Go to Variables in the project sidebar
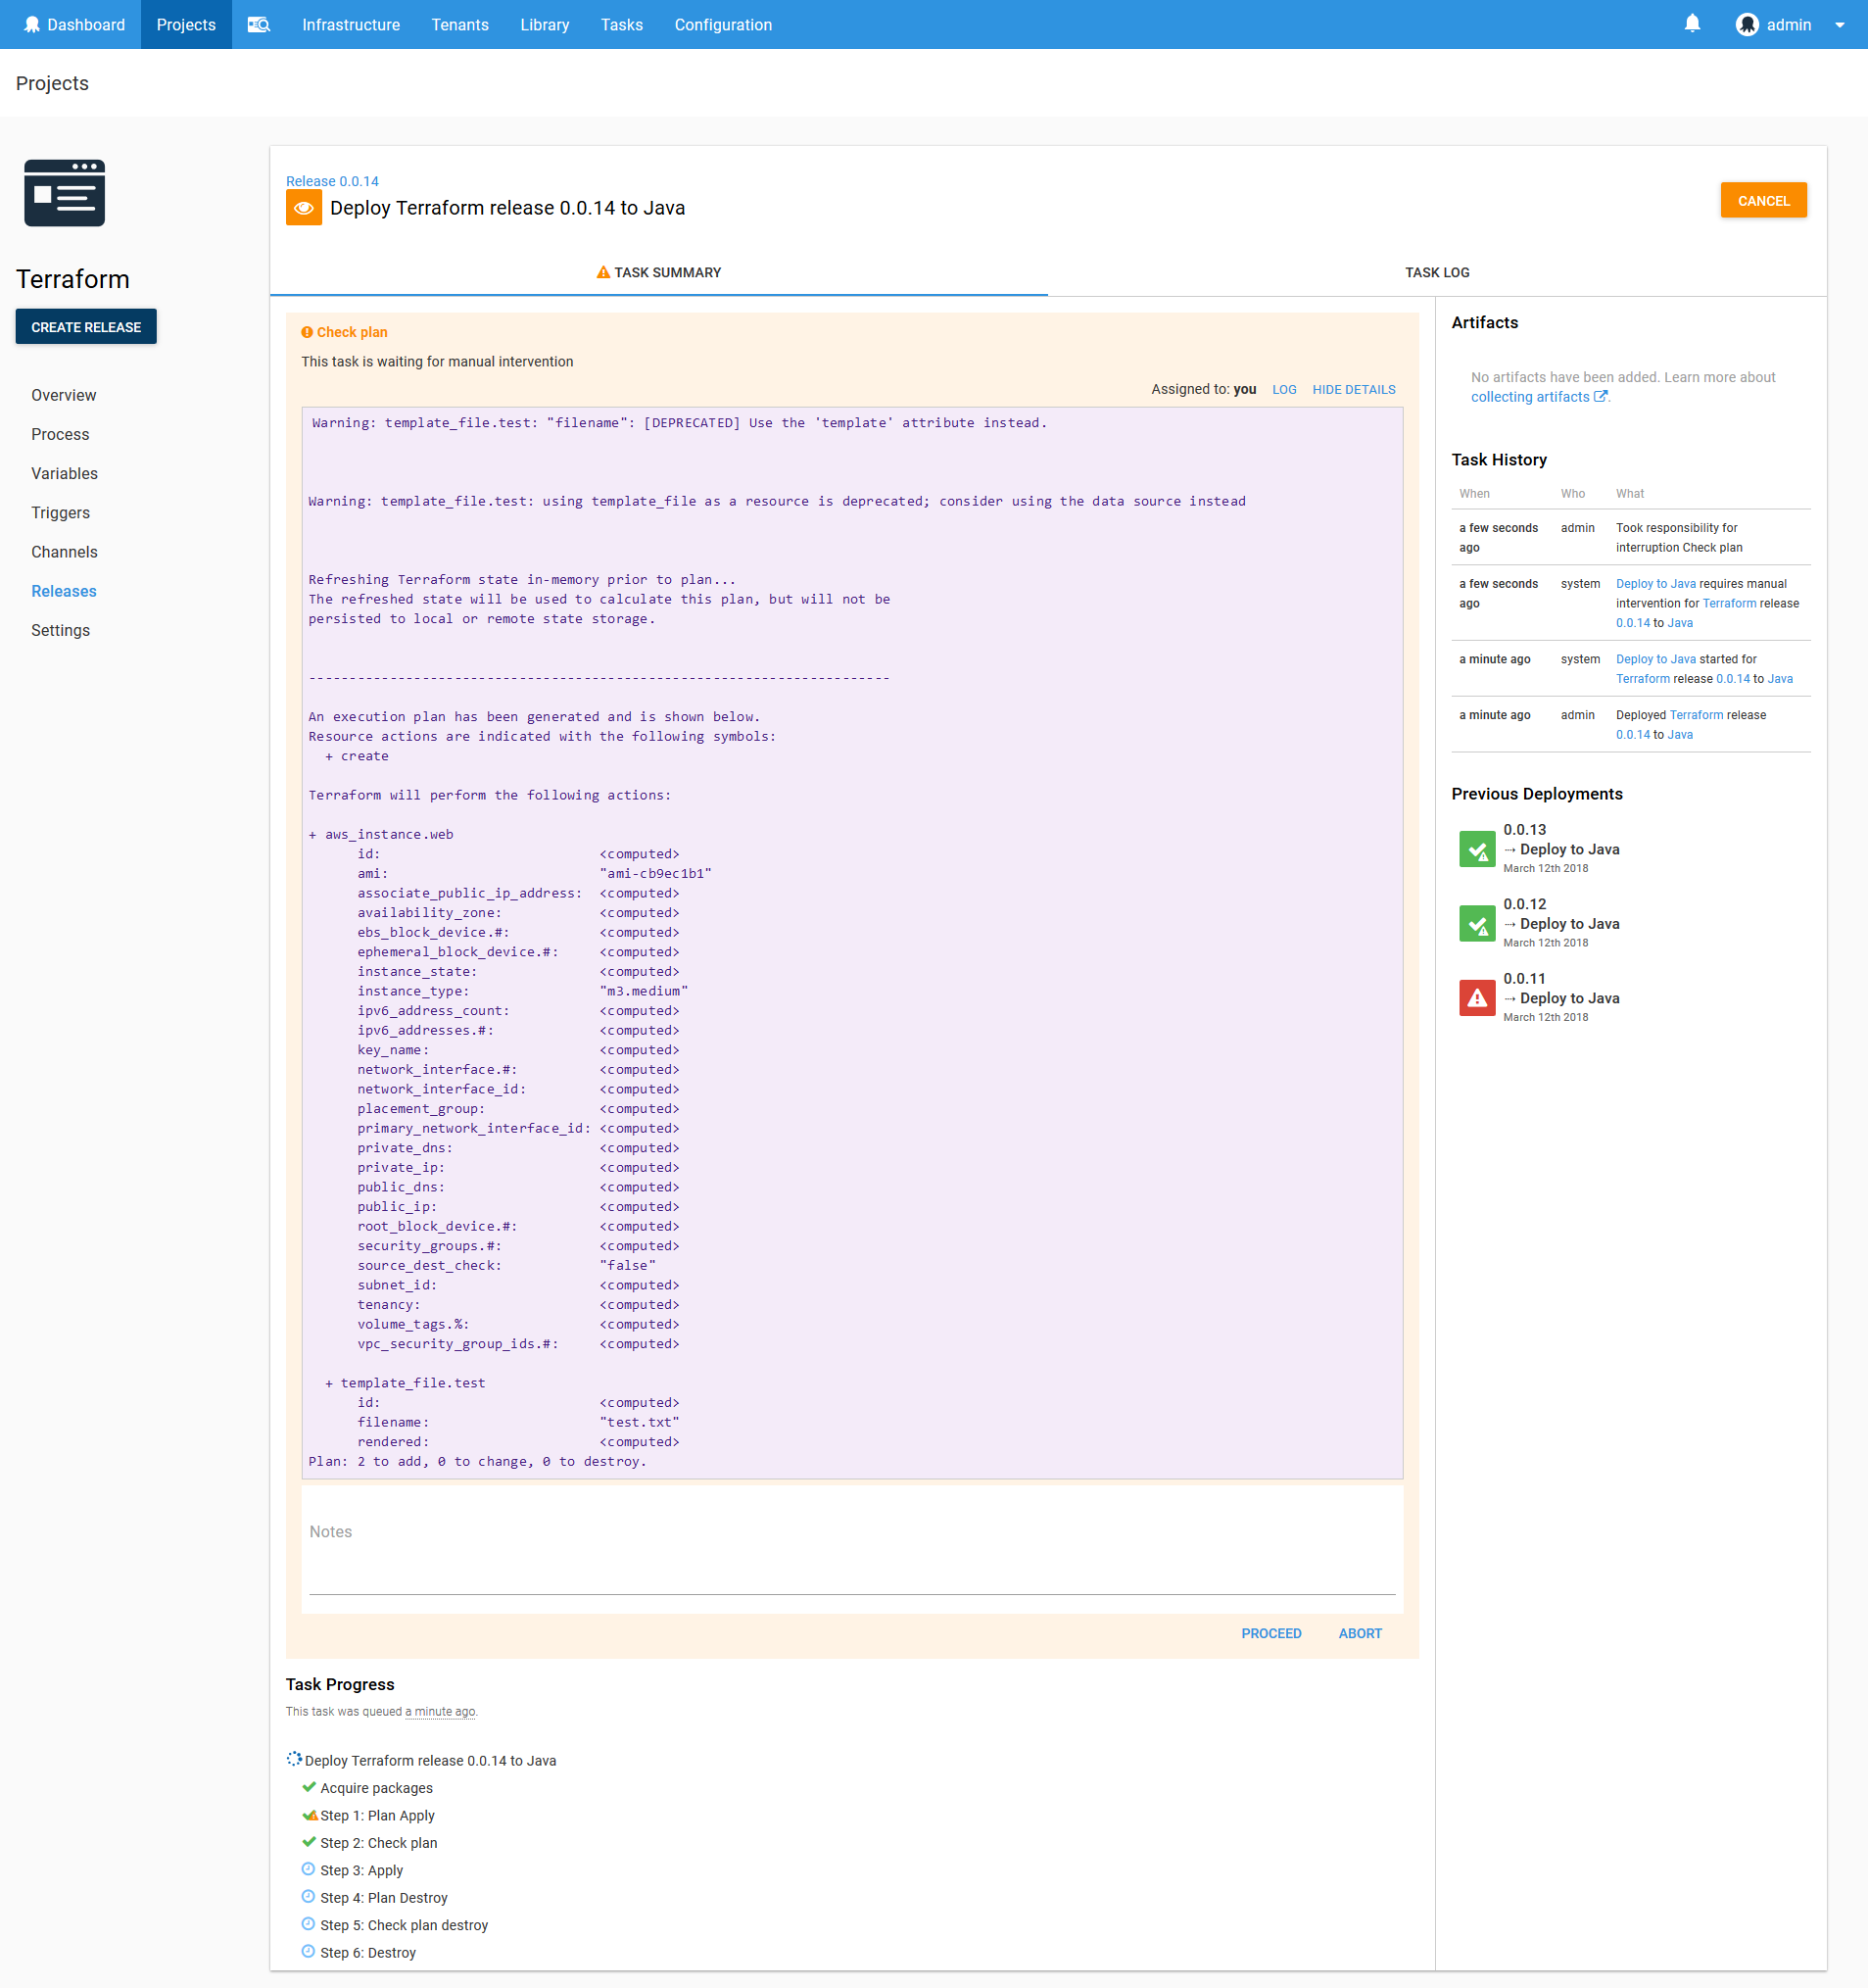 point(64,473)
